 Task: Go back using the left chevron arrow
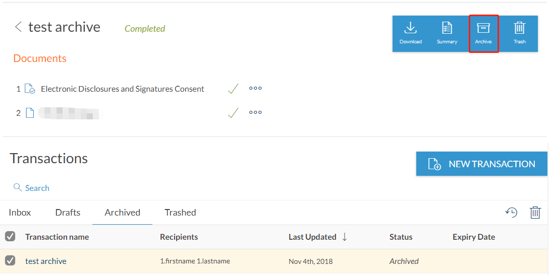(x=18, y=27)
